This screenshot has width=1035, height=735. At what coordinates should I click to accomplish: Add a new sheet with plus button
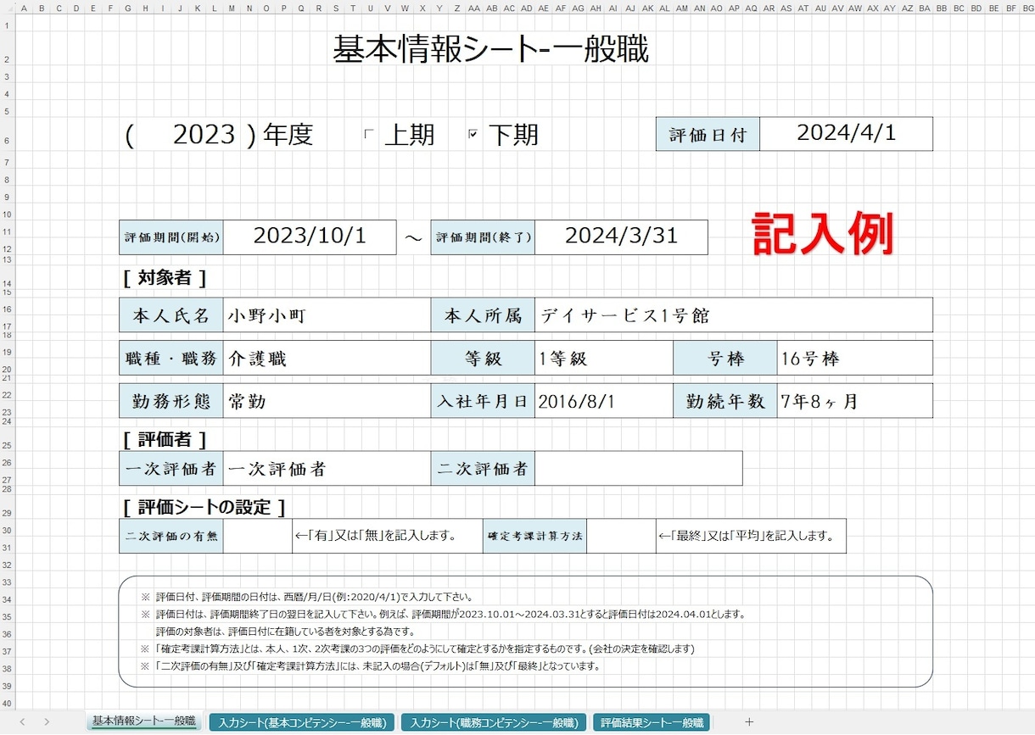[x=749, y=722]
